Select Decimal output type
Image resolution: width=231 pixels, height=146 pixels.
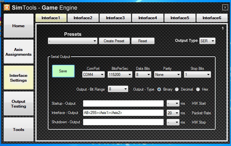coord(177,89)
